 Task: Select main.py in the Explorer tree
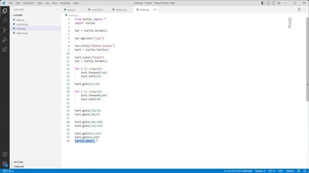[x=35, y=29]
